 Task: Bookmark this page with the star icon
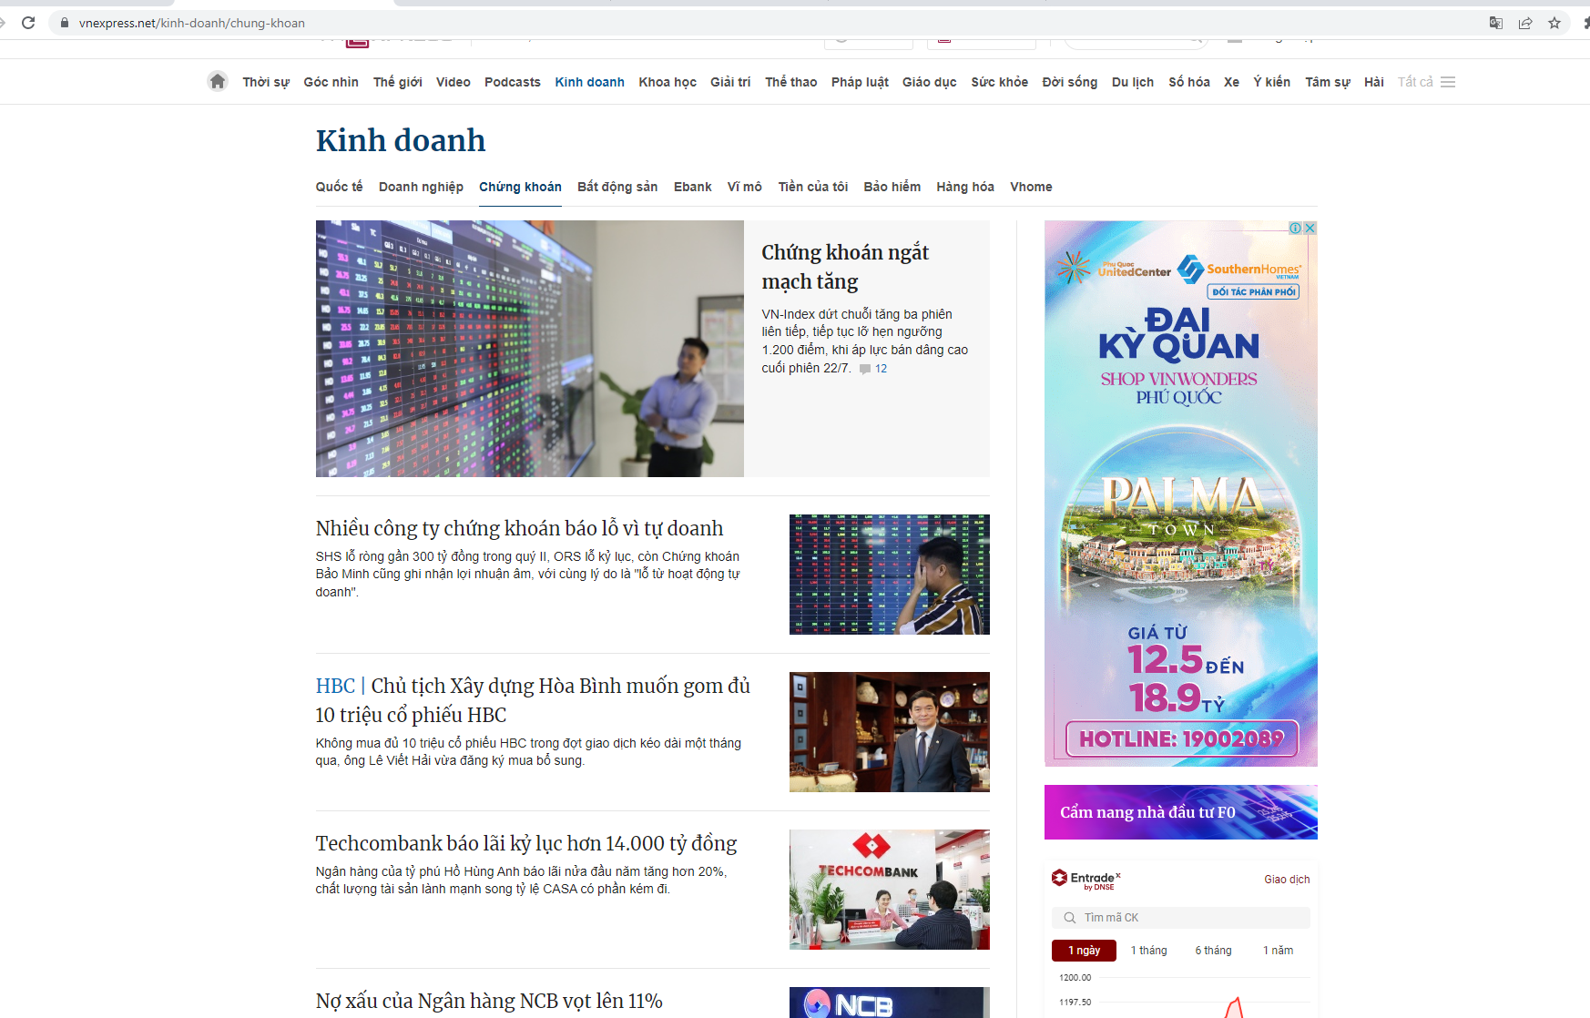(x=1554, y=23)
